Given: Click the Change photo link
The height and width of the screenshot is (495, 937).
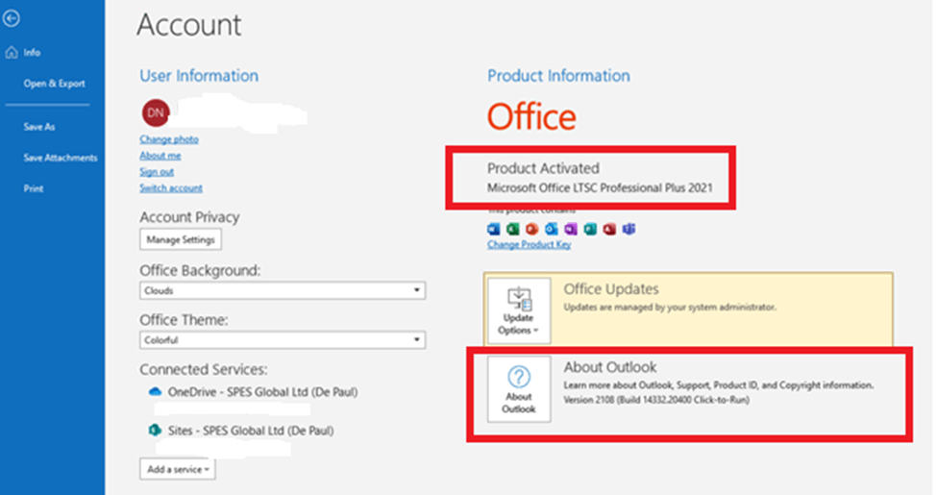Looking at the screenshot, I should pyautogui.click(x=169, y=139).
